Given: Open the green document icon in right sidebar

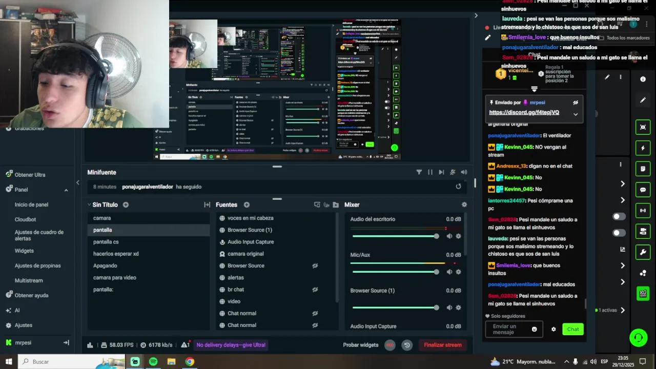Looking at the screenshot, I should click(643, 169).
